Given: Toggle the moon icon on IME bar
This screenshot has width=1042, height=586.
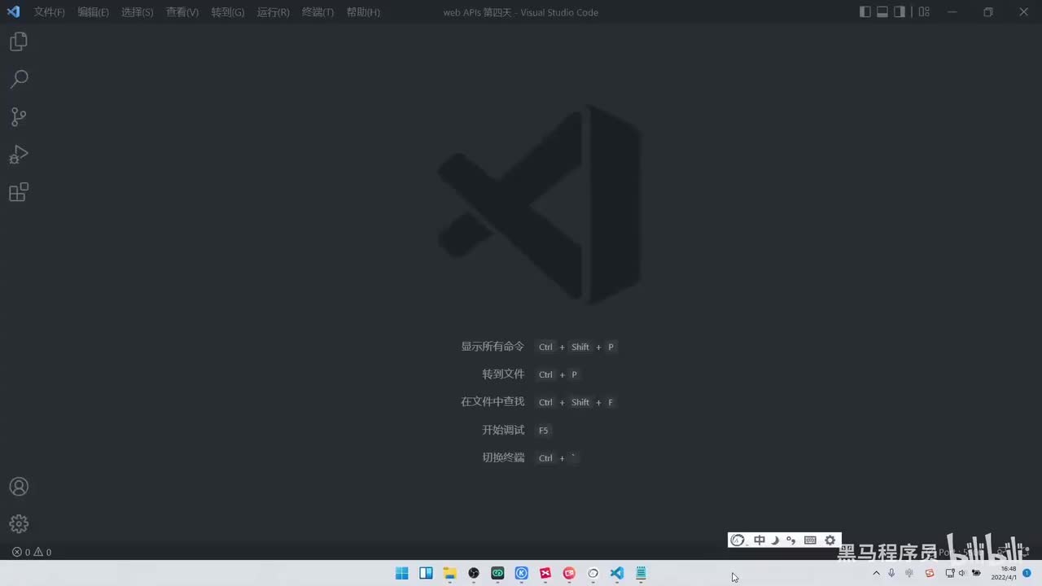Looking at the screenshot, I should (775, 540).
